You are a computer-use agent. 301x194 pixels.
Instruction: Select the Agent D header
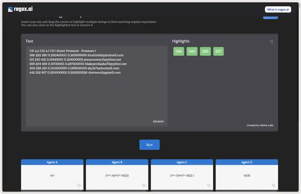point(247,162)
